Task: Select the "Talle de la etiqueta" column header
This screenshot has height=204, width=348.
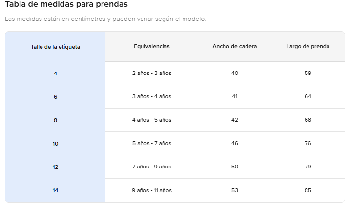Action: tap(55, 47)
